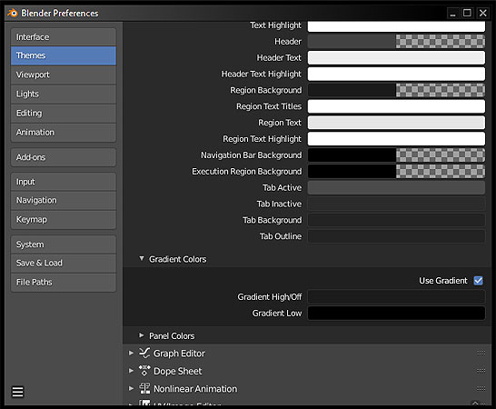Click the Graph Editor curve icon
Viewport: 496px width, 409px height.
144,353
